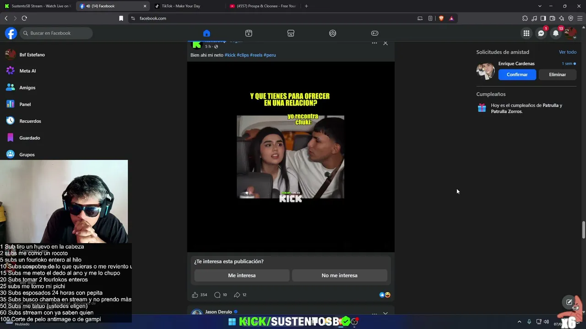Open Jason Derulo's profile name
This screenshot has width=586, height=329.
218,312
